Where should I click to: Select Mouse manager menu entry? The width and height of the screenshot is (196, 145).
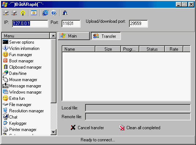[23, 80]
